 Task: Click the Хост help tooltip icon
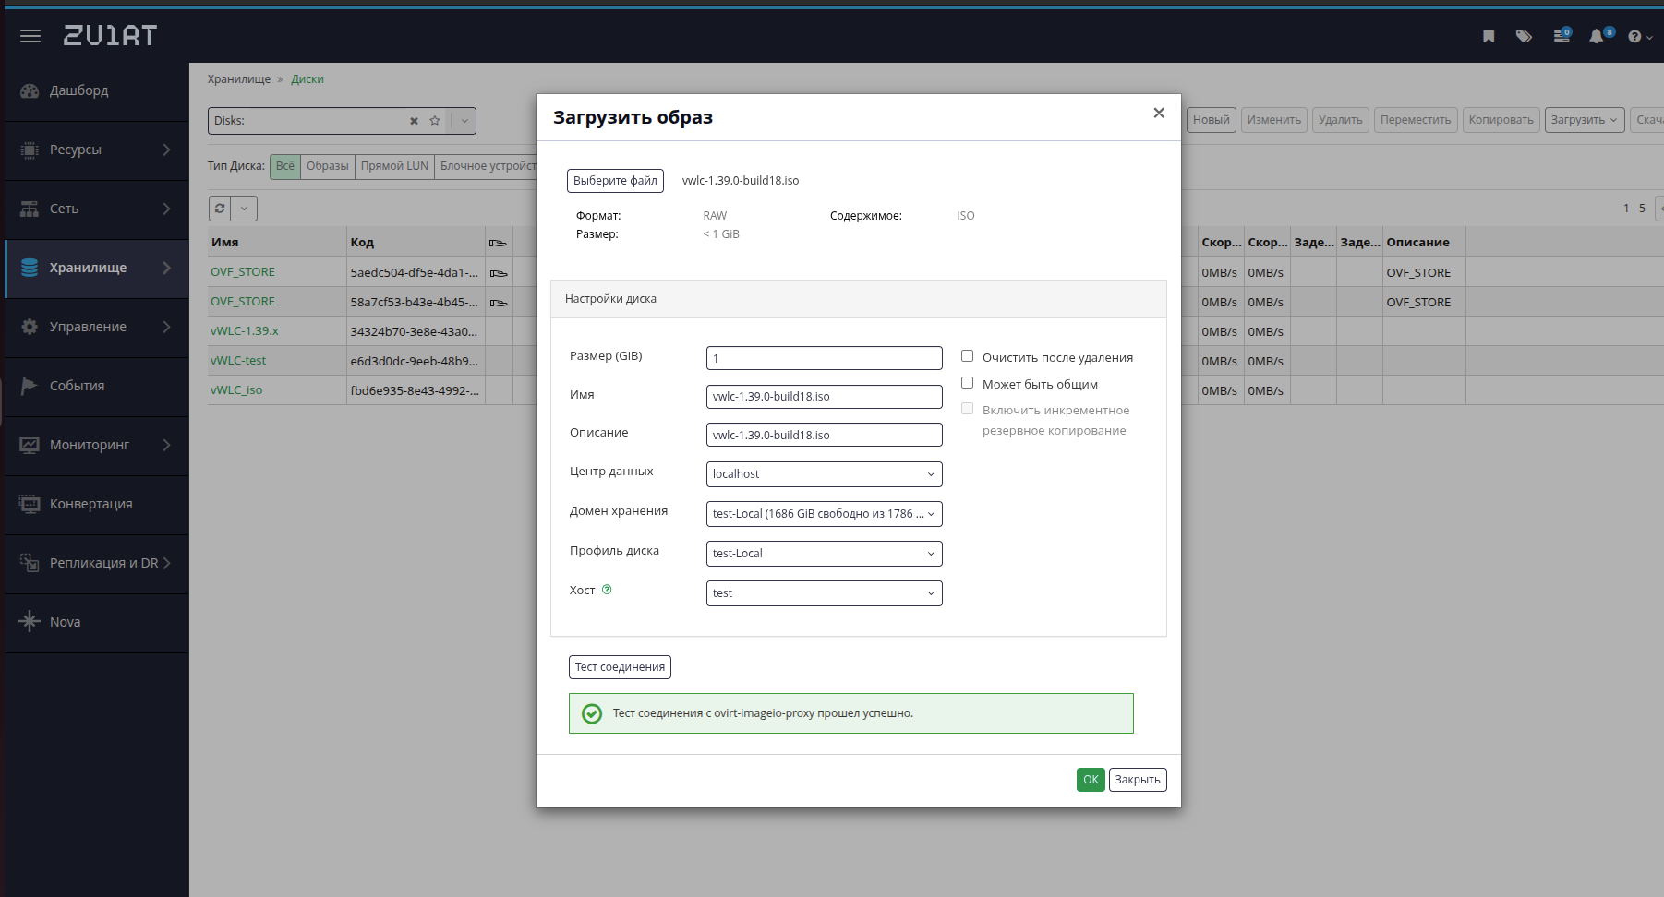coord(607,590)
